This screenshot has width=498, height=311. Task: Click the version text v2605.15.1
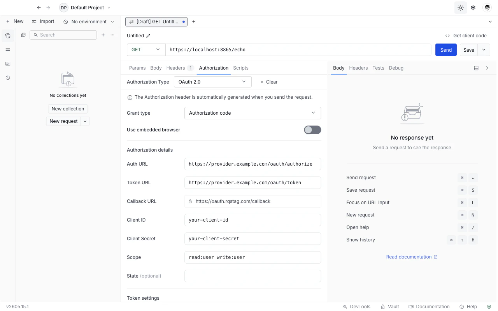pyautogui.click(x=18, y=307)
